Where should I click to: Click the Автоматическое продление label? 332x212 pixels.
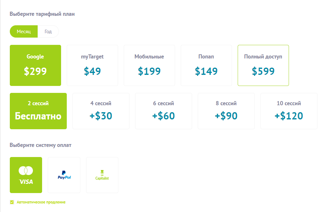[x=41, y=202]
